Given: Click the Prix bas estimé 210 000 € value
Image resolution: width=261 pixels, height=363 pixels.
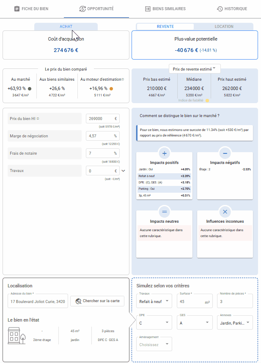Looking at the screenshot, I should click(157, 88).
